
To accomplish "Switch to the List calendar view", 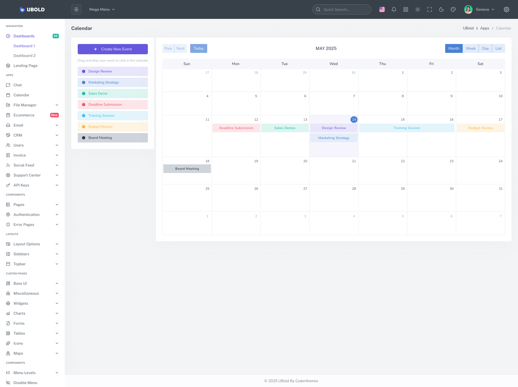I will click(x=498, y=49).
